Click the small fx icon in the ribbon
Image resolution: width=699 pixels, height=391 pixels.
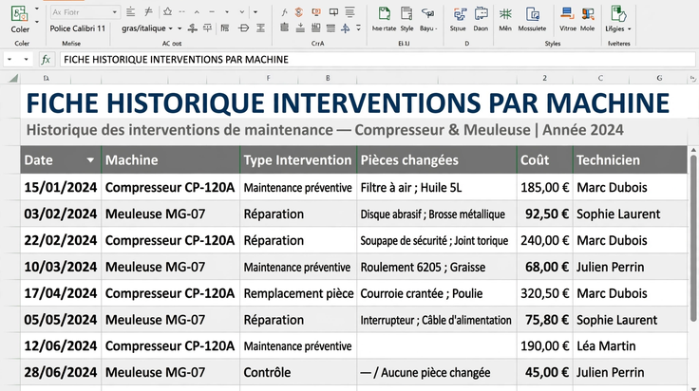[x=284, y=12]
